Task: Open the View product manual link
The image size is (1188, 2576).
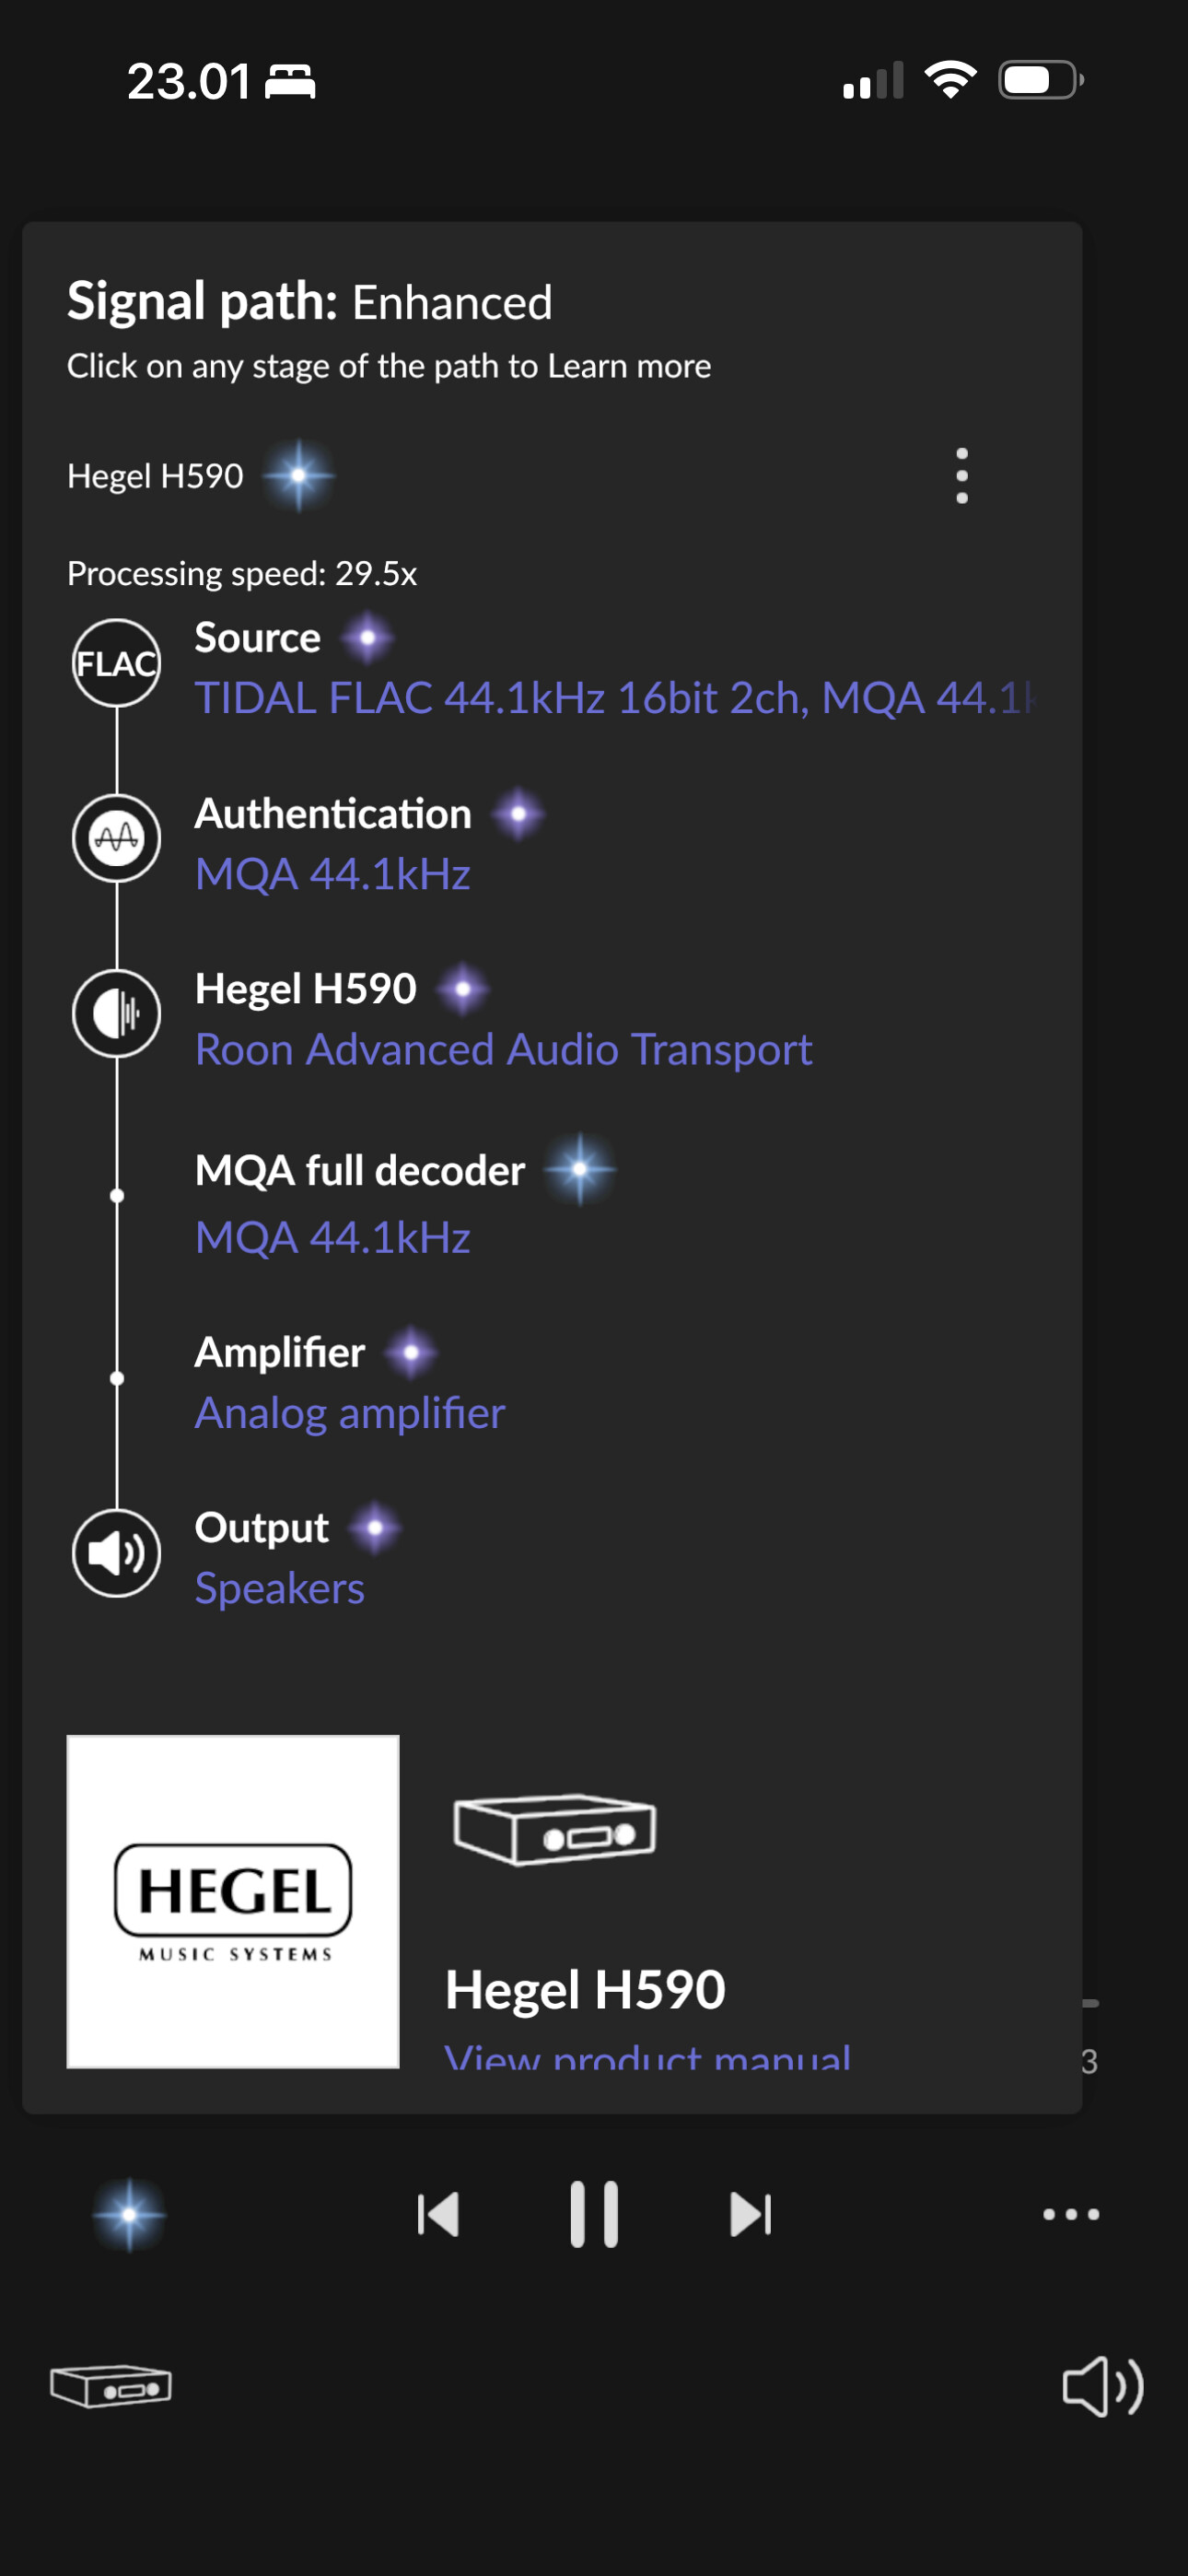Action: [x=648, y=2056]
